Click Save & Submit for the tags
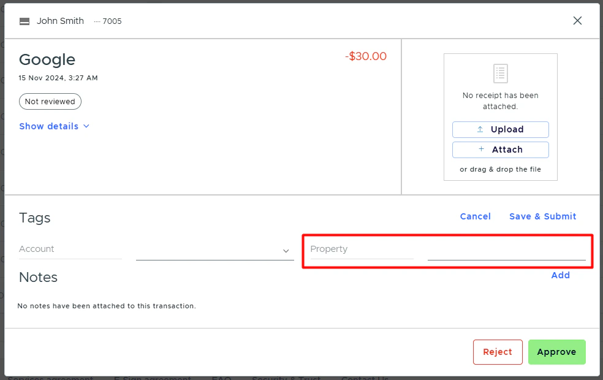The width and height of the screenshot is (603, 380). [542, 216]
